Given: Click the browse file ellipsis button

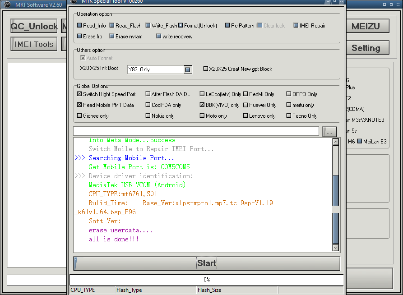Looking at the screenshot, I should 329,132.
